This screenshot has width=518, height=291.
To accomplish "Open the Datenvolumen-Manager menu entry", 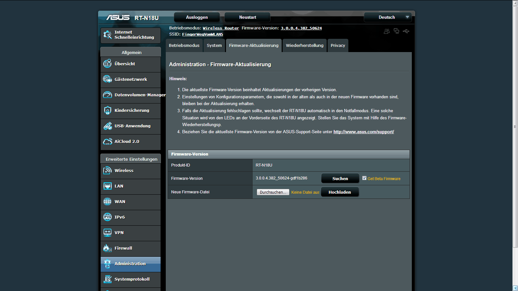I will [x=131, y=95].
